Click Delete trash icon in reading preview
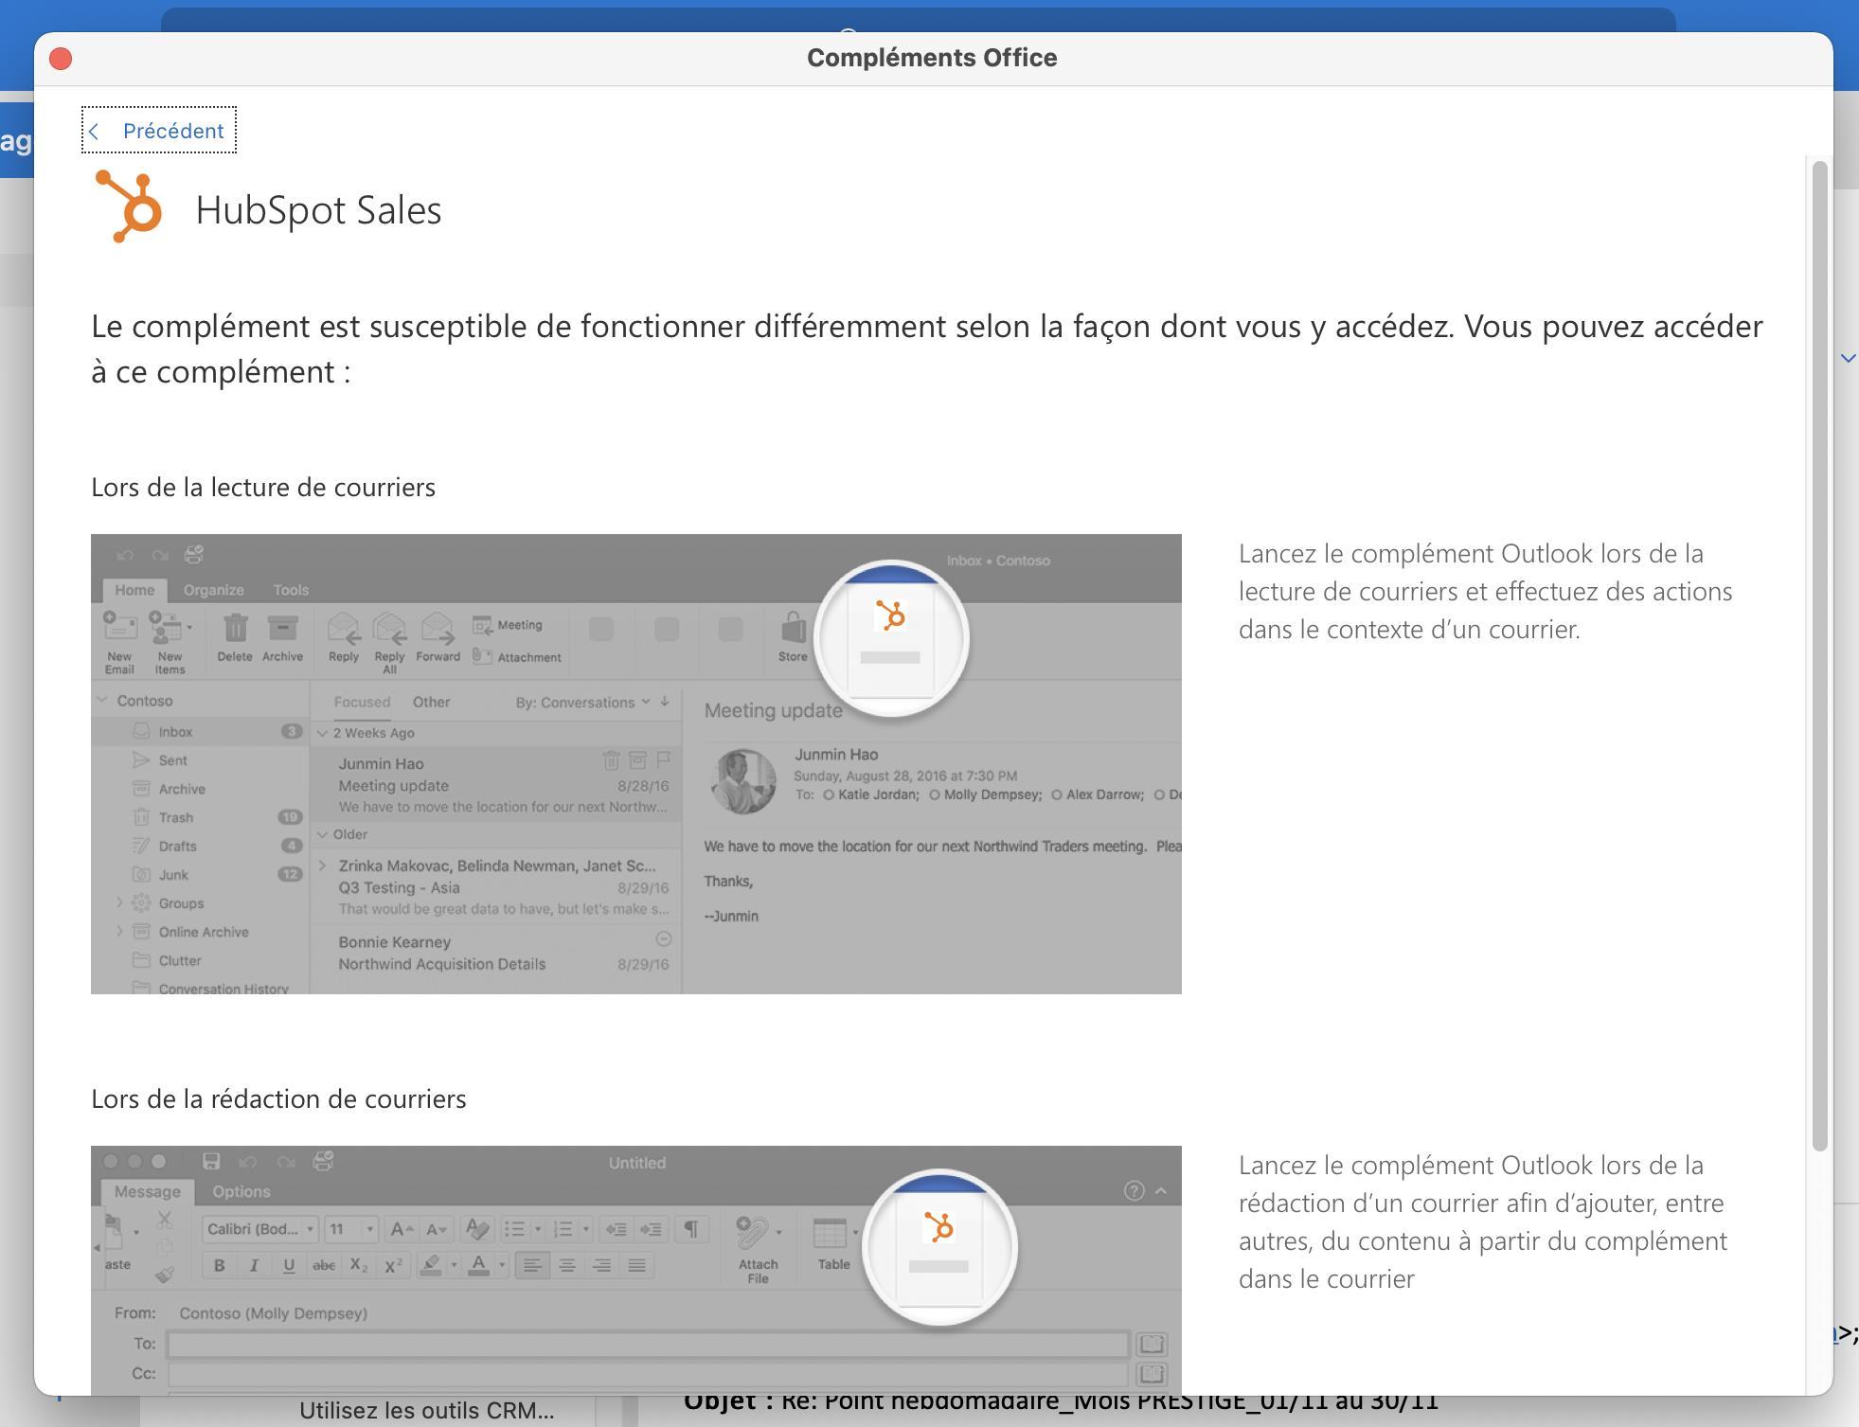Screen dimensions: 1859x1427 [x=235, y=629]
